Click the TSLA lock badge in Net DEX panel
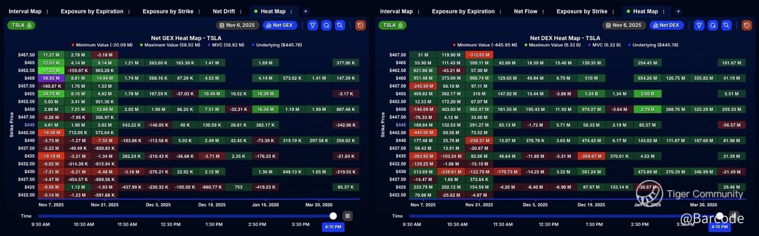 [393, 25]
